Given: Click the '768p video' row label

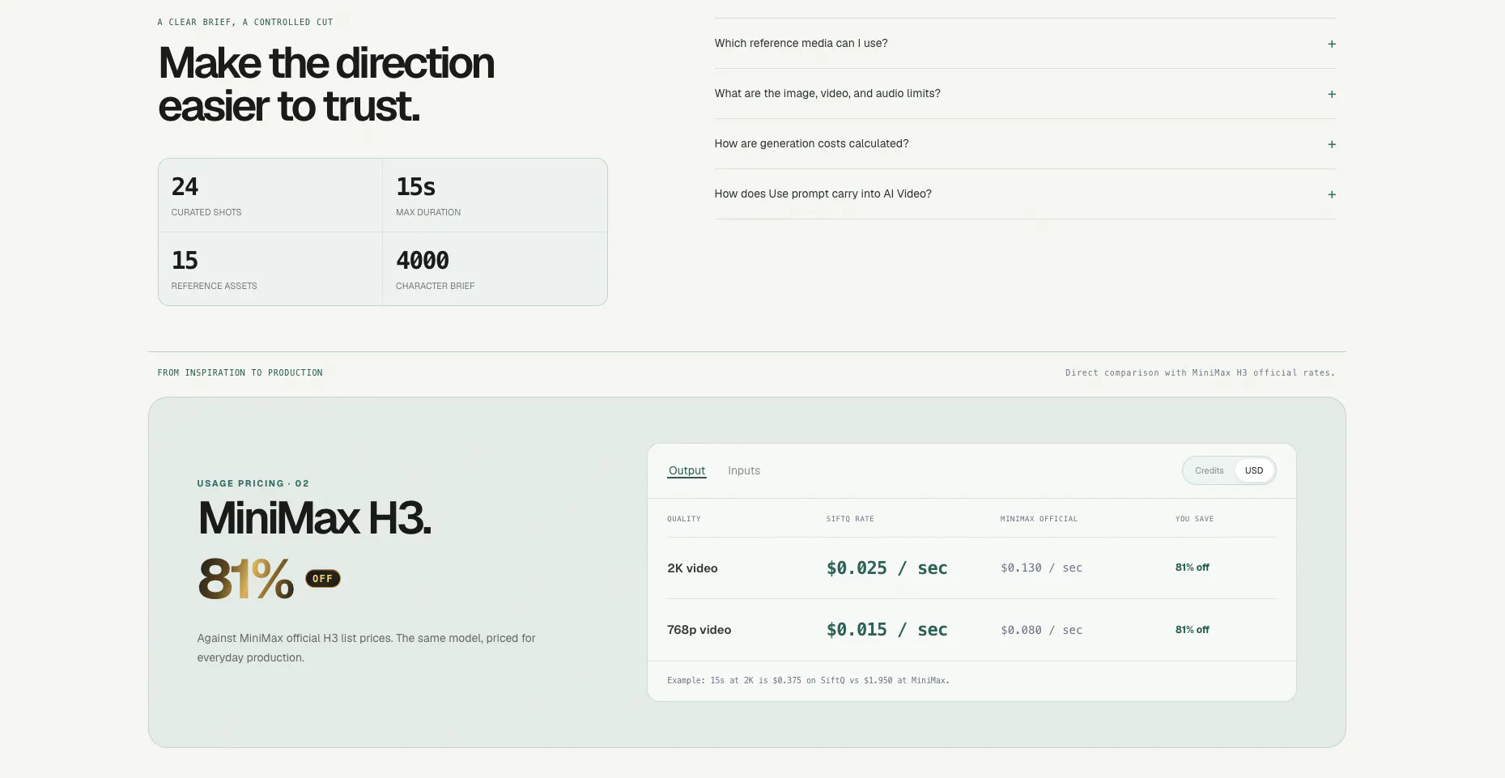Looking at the screenshot, I should [699, 630].
